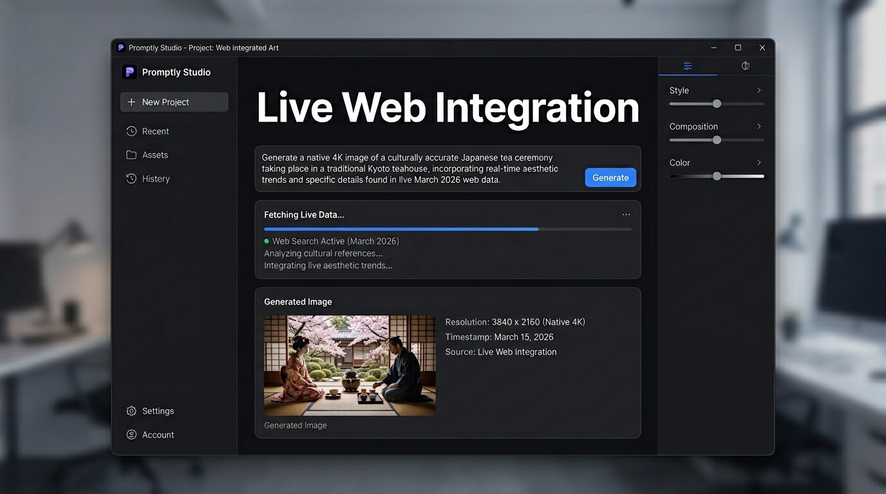Maximize the Promptly Studio window
The image size is (886, 494).
[738, 48]
